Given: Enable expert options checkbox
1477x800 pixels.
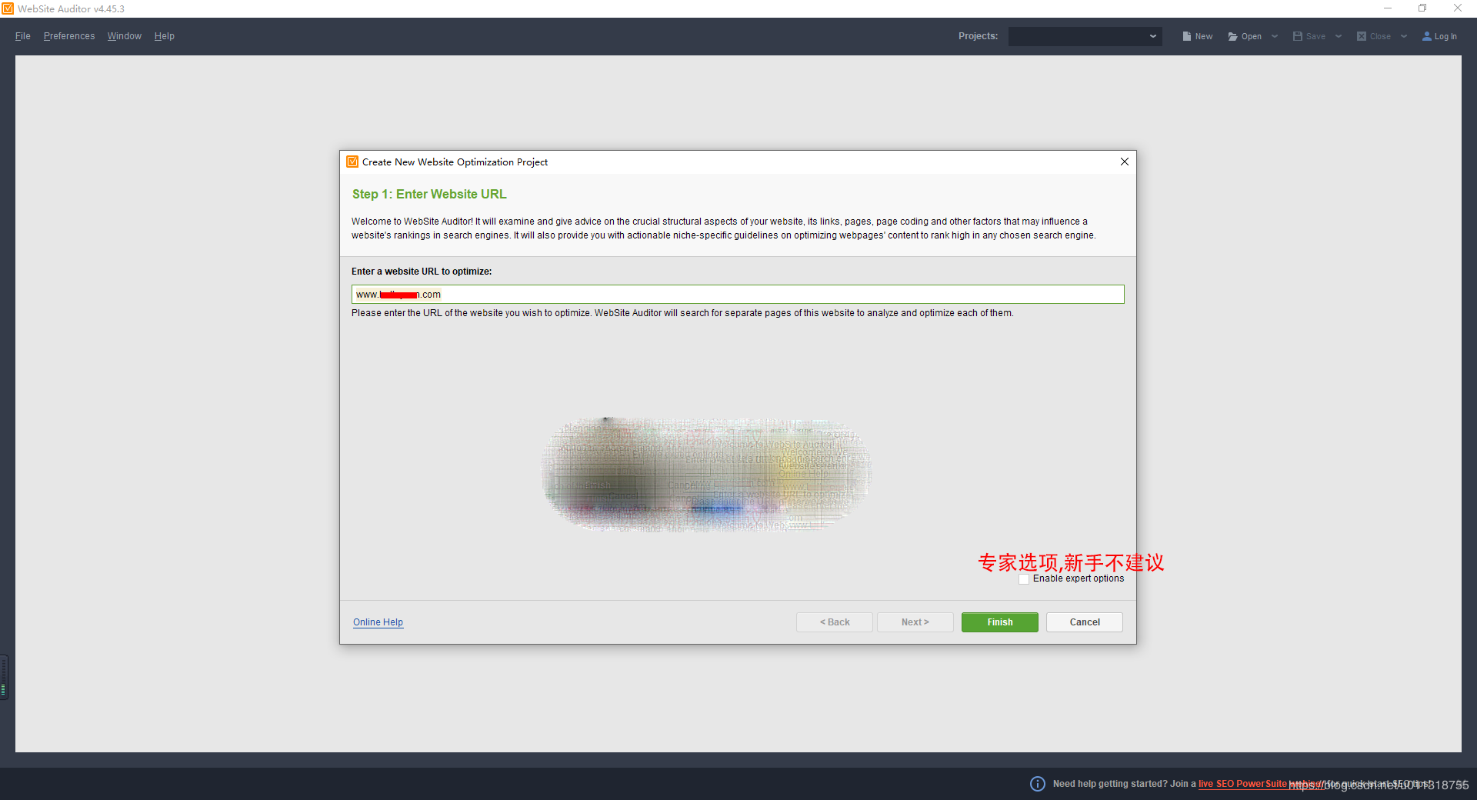Looking at the screenshot, I should 1024,579.
